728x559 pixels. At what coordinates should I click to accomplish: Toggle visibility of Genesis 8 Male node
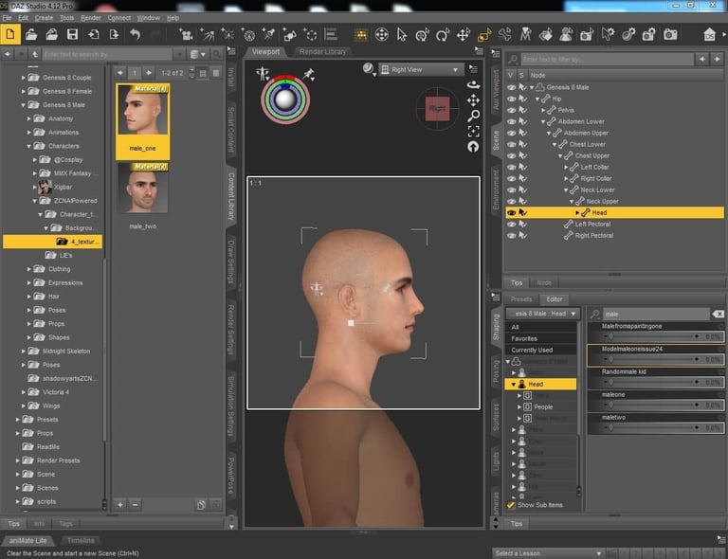pyautogui.click(x=512, y=87)
